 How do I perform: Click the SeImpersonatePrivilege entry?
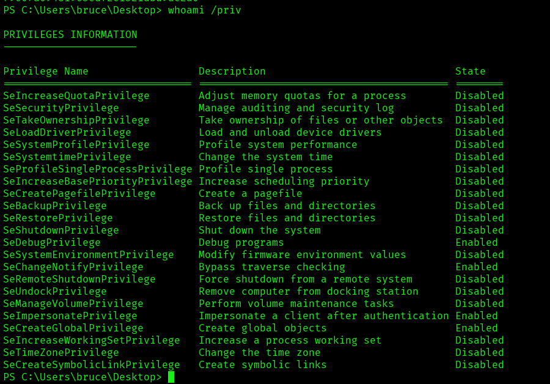click(x=70, y=316)
